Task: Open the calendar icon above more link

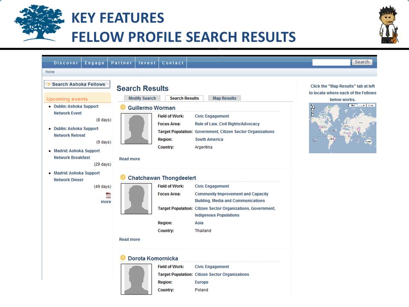Action: click(108, 195)
